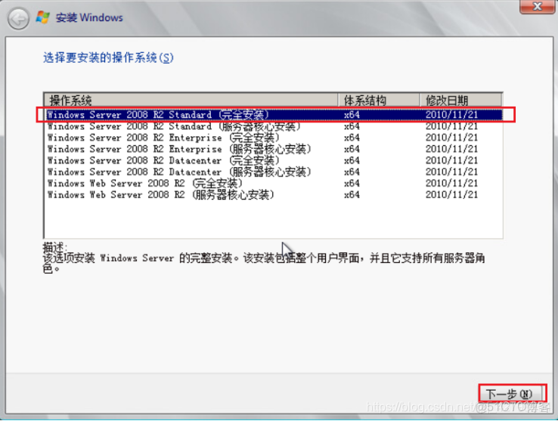
Task: Select Windows Server 2008 R2 Standard (服务器核心安装)
Action: (x=274, y=126)
